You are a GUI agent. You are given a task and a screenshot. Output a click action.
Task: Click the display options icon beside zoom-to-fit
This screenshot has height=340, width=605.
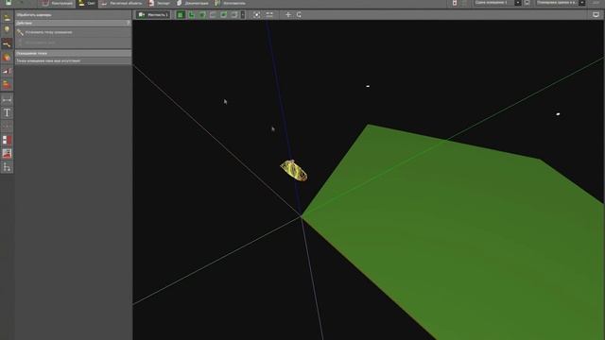pos(269,15)
